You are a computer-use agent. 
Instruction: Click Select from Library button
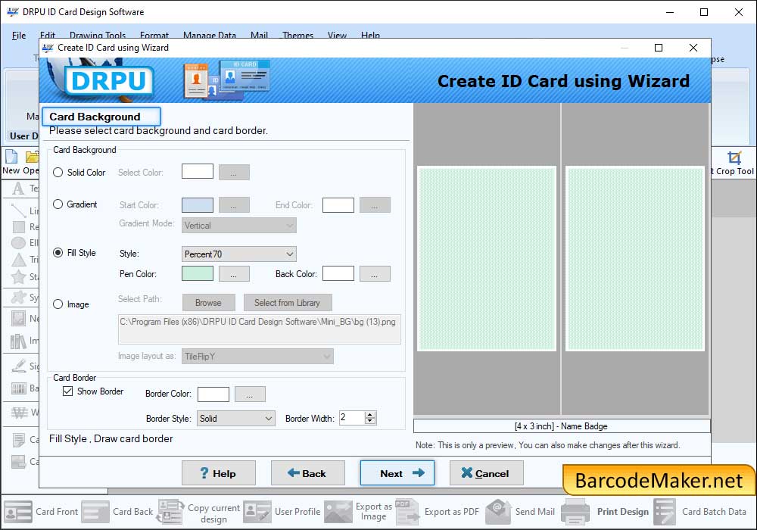(288, 303)
